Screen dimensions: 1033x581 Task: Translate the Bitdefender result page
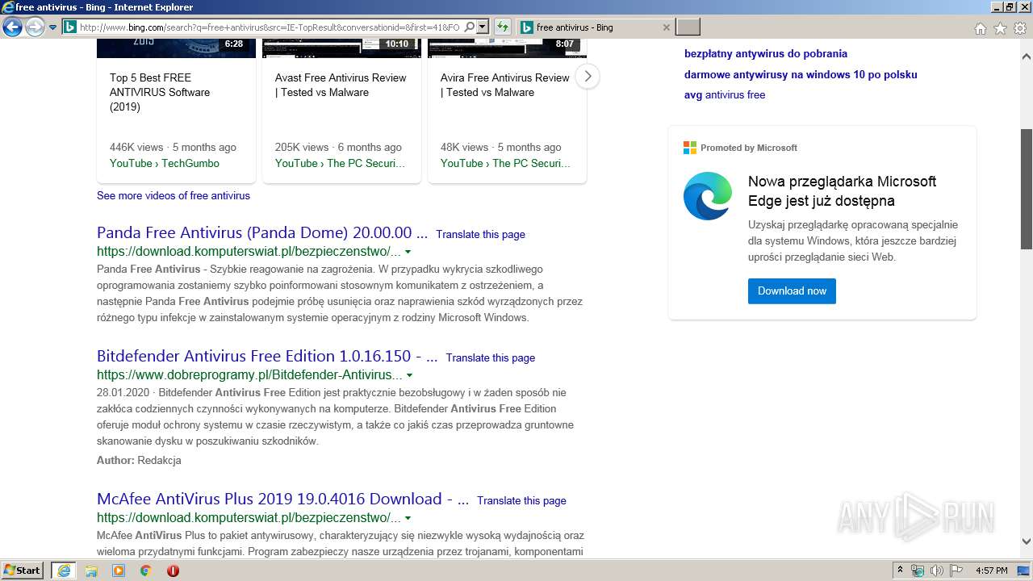[x=490, y=357]
